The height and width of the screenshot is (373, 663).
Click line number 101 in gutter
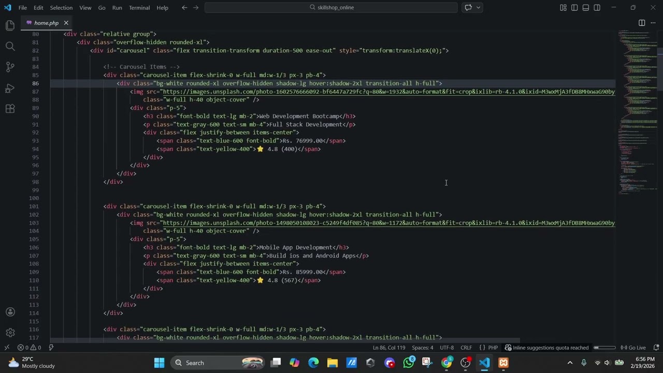point(34,206)
